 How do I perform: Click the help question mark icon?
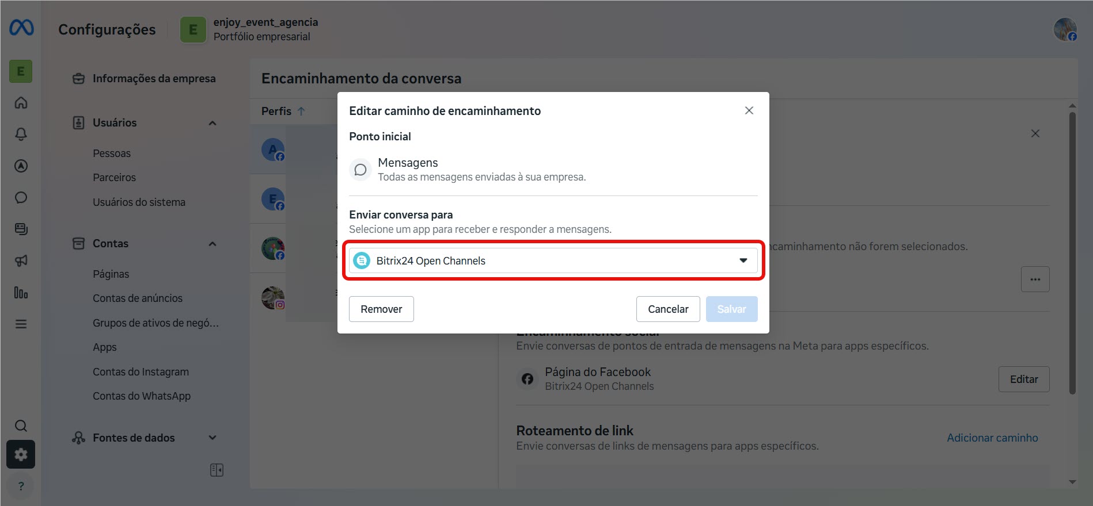pyautogui.click(x=21, y=486)
